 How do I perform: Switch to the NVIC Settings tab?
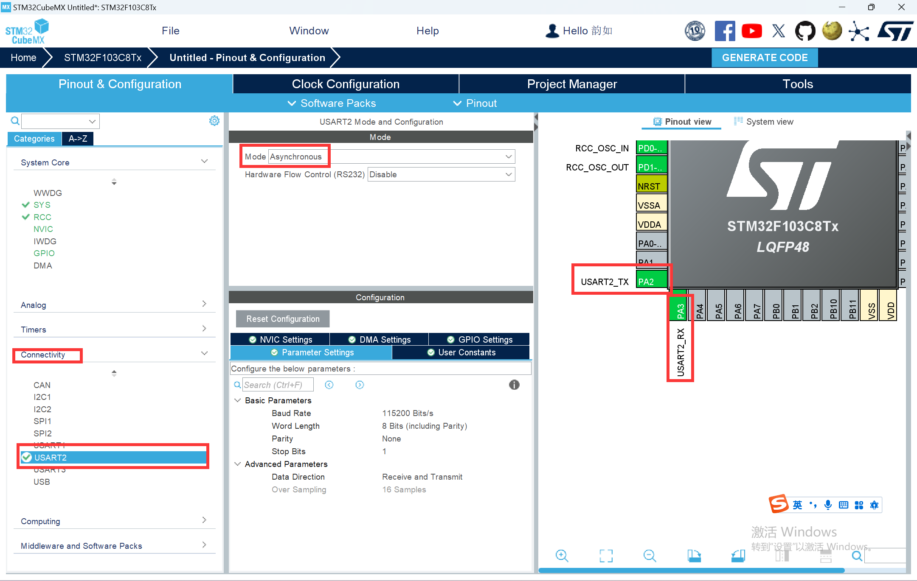pyautogui.click(x=280, y=339)
